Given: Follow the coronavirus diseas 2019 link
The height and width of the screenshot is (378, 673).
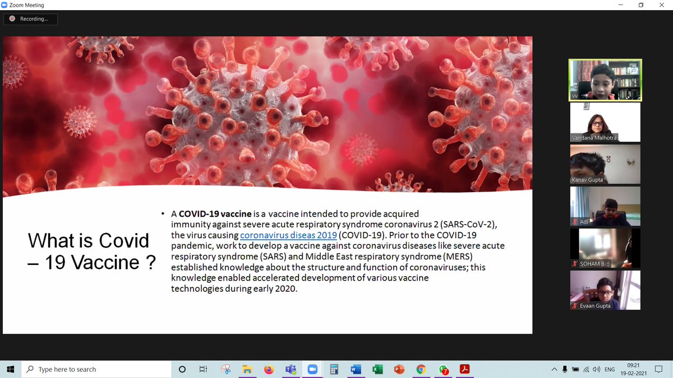Looking at the screenshot, I should pos(288,236).
